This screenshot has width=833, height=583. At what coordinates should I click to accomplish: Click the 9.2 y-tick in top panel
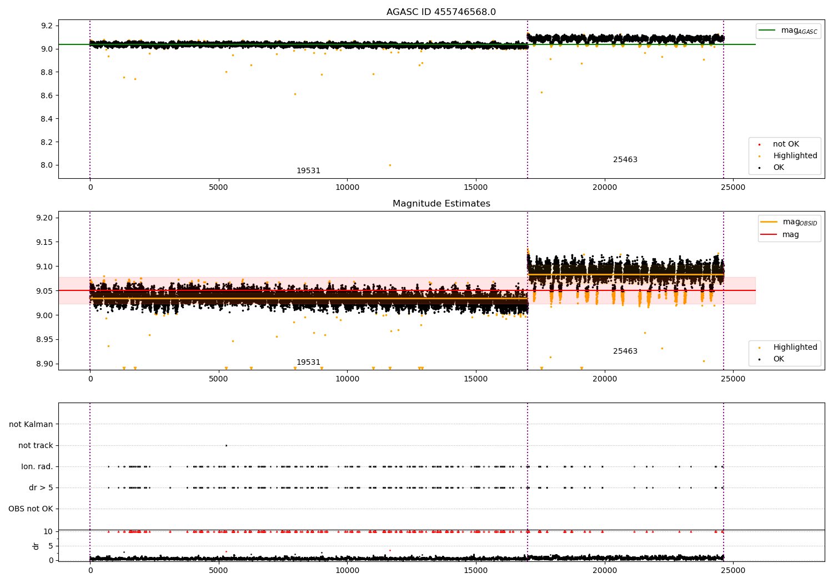[x=47, y=26]
